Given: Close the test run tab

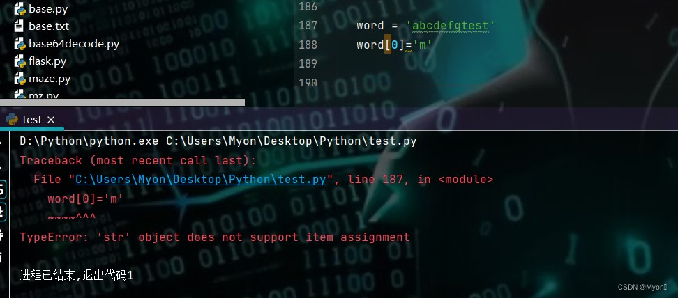Looking at the screenshot, I should click(x=51, y=120).
